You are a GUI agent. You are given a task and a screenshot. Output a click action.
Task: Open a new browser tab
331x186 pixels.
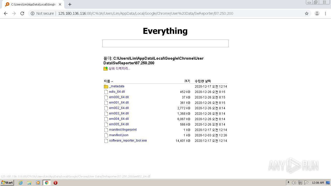coord(70,4)
